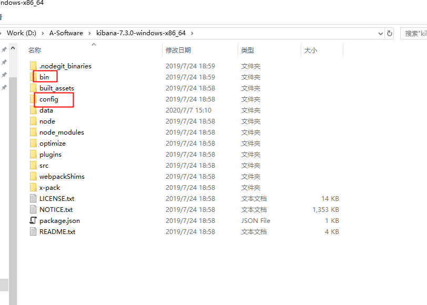Select the README.txt file name
427x305 pixels.
[x=57, y=231]
